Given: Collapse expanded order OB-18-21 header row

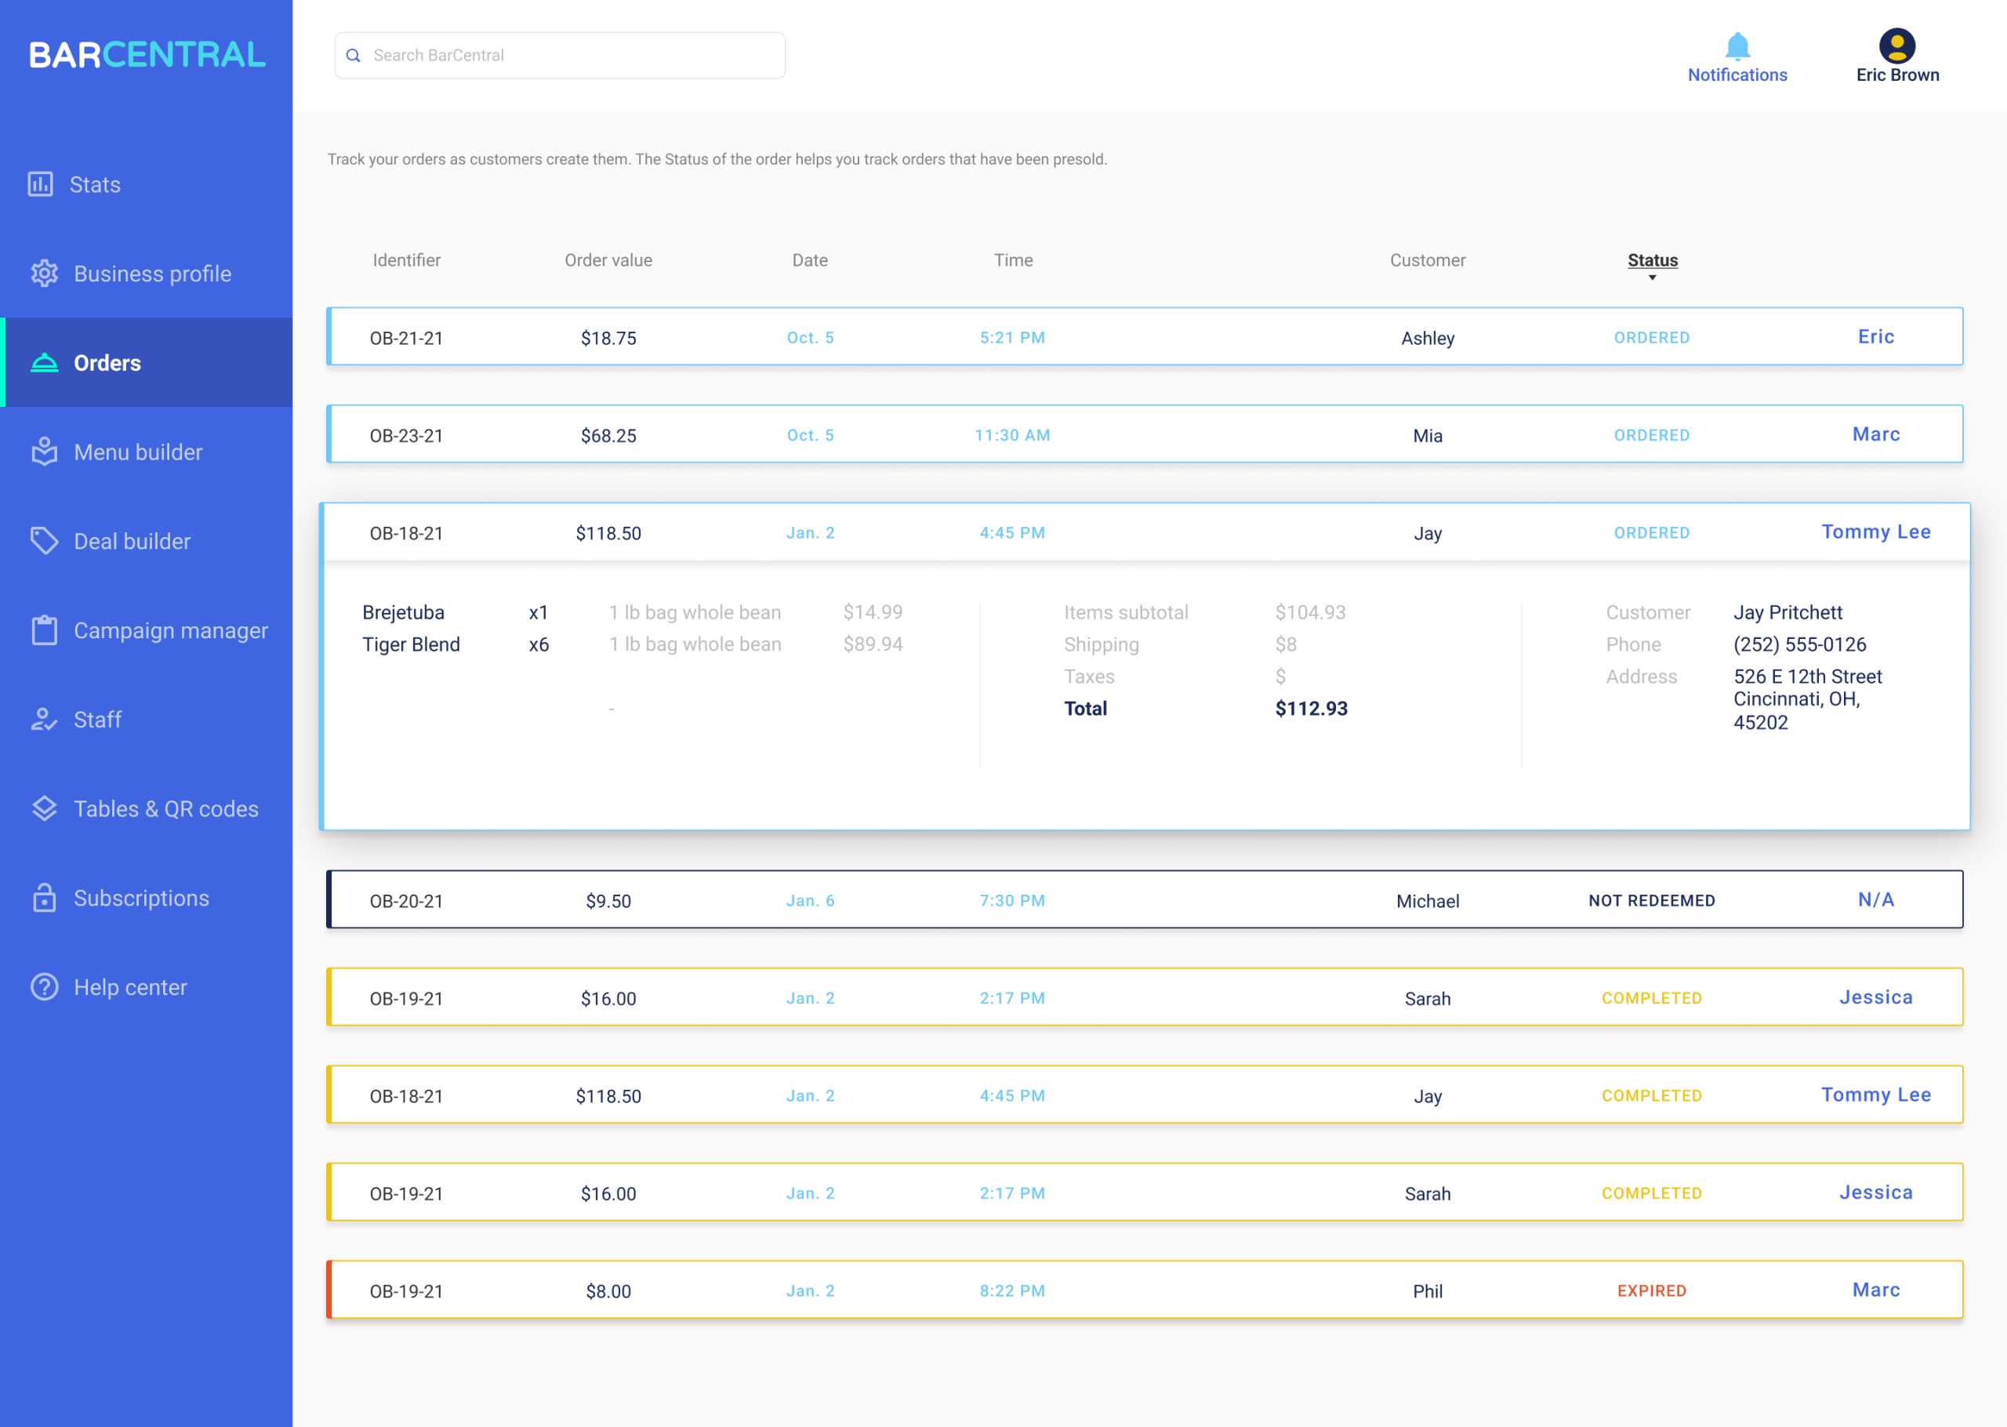Looking at the screenshot, I should (1141, 532).
